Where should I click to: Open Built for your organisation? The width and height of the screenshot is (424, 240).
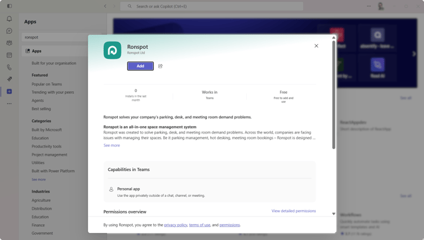point(54,63)
